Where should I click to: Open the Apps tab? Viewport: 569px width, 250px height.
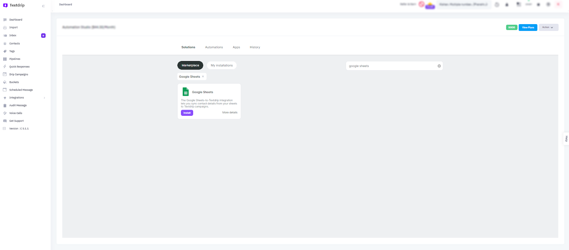click(236, 47)
